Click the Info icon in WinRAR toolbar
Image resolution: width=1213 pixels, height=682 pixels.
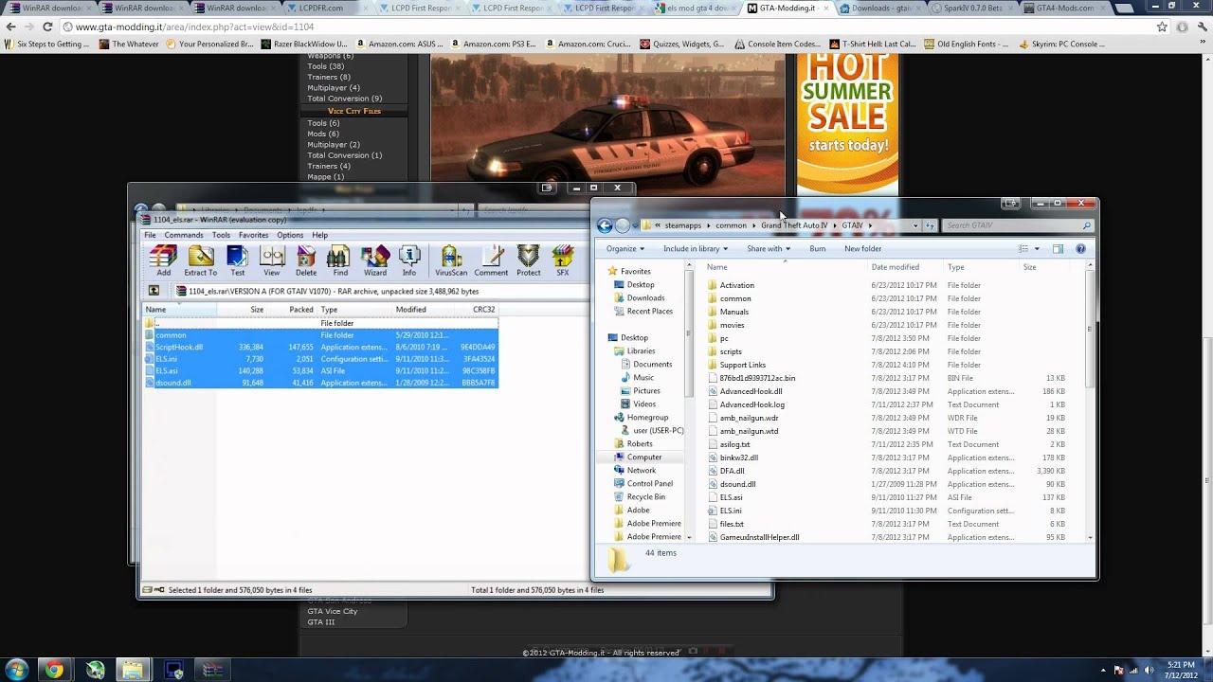coord(409,260)
